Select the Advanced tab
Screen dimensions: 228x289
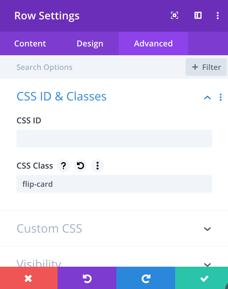coord(153,43)
